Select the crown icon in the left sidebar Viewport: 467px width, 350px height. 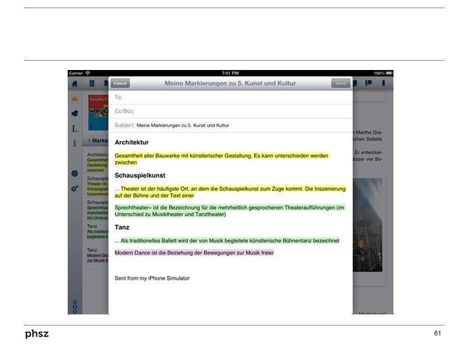point(75,99)
